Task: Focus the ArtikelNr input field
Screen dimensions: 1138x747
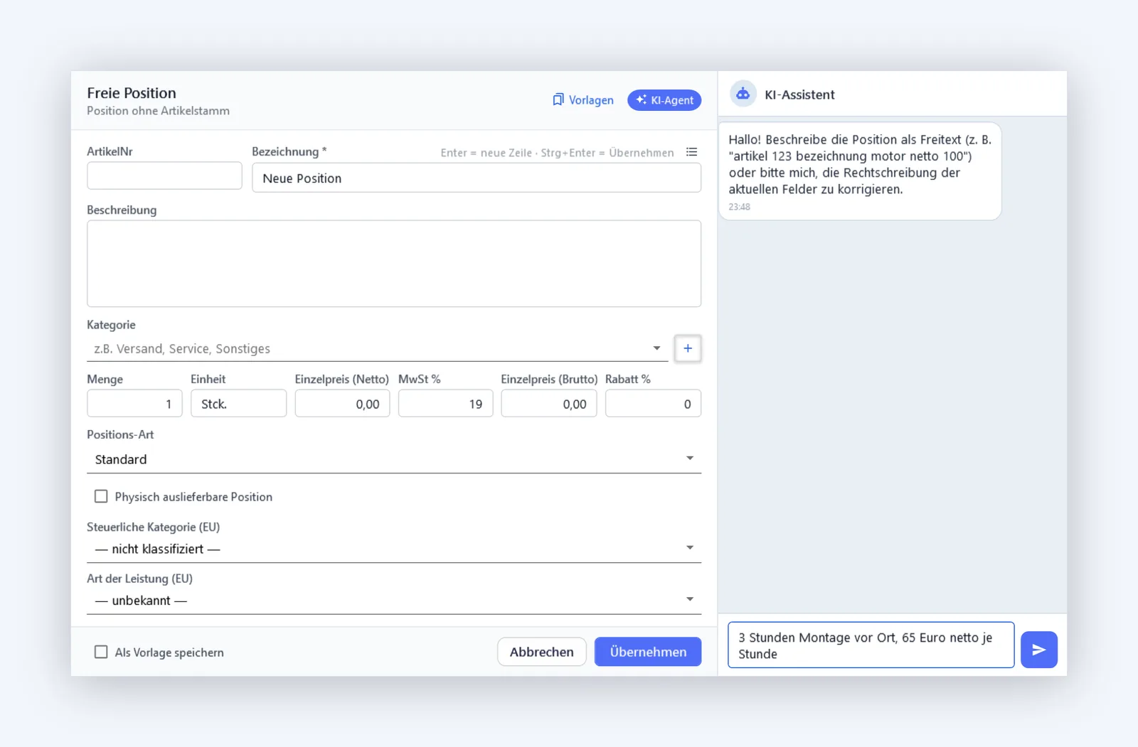Action: tap(164, 176)
